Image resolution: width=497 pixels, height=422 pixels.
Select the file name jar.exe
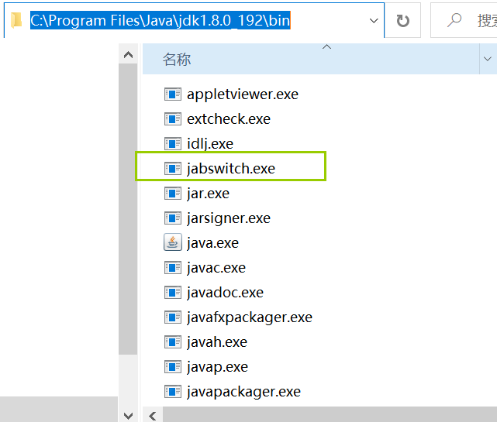click(209, 194)
